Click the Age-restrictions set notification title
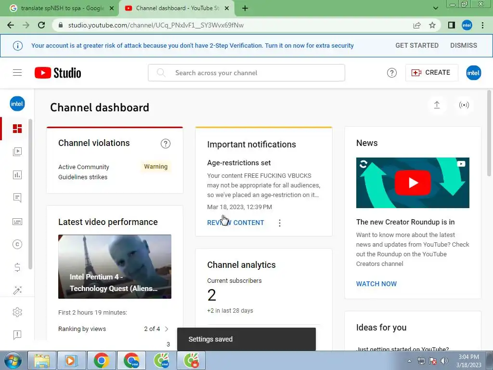The image size is (493, 370). [239, 163]
